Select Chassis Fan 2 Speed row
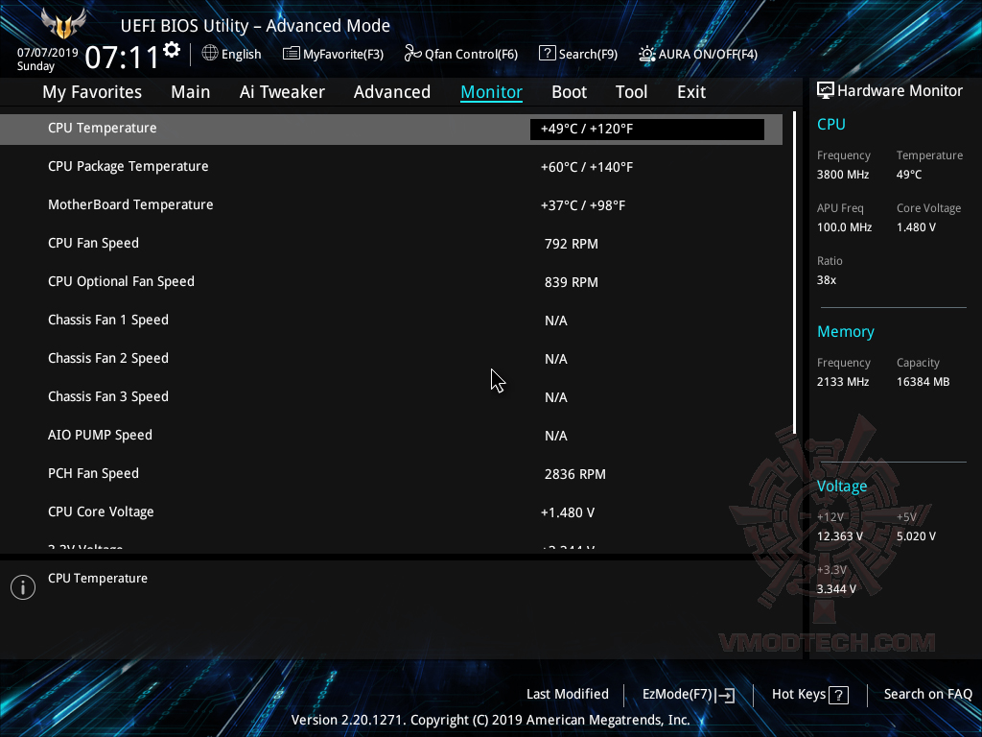The height and width of the screenshot is (737, 982). (x=391, y=359)
